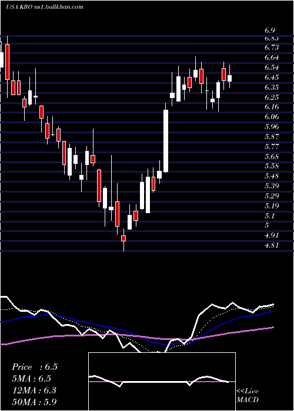
Task: Click the 6.73 price axis label
Action: (x=272, y=48)
